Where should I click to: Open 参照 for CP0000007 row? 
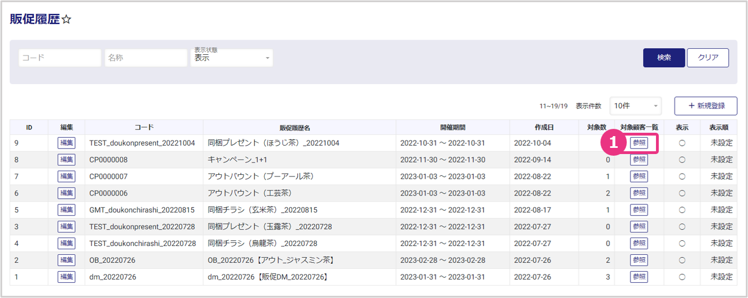click(639, 176)
